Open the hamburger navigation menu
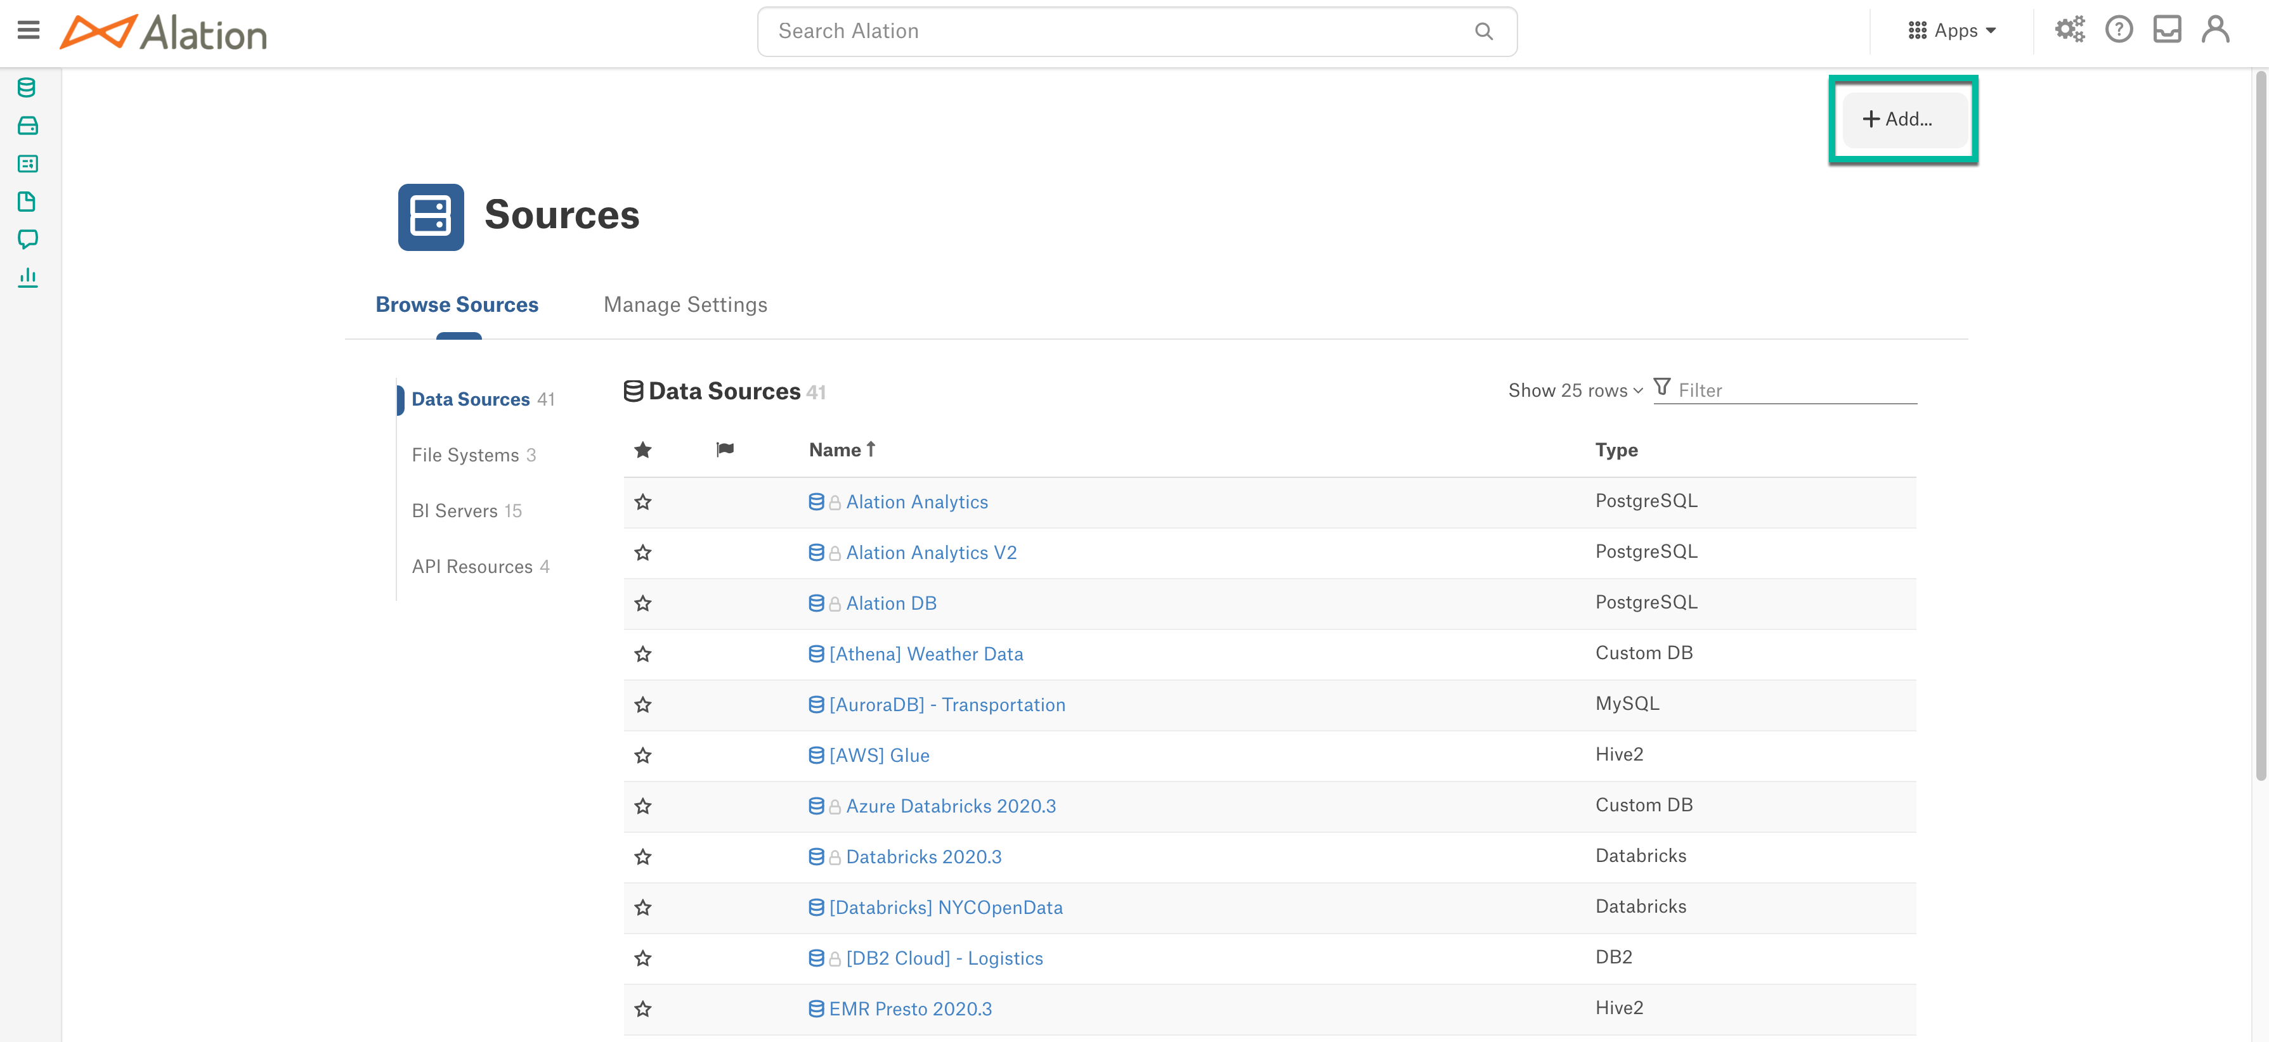2269x1042 pixels. point(28,31)
